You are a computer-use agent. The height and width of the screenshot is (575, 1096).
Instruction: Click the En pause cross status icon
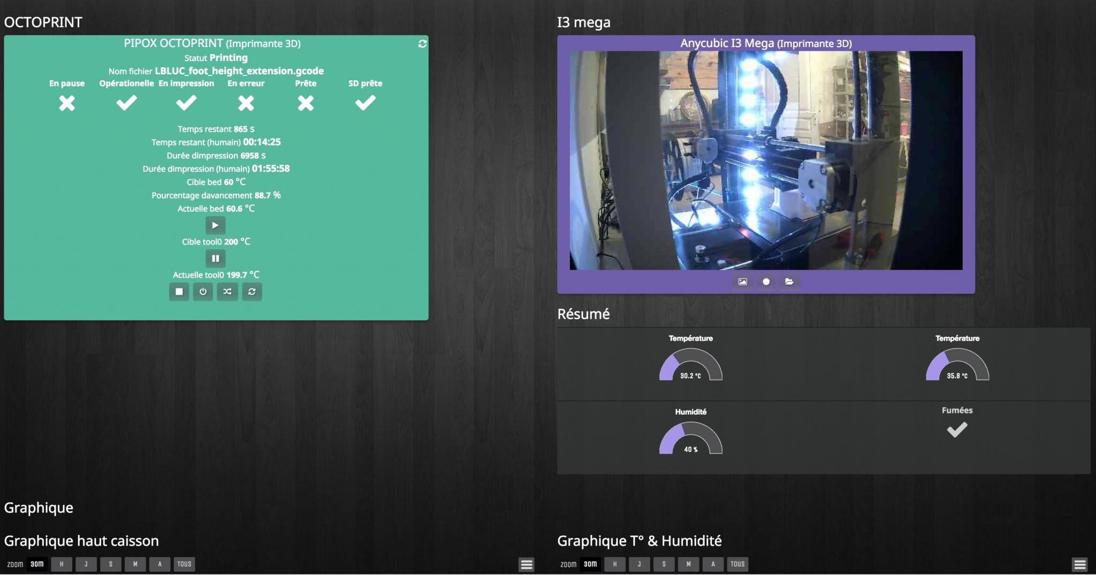click(x=67, y=103)
